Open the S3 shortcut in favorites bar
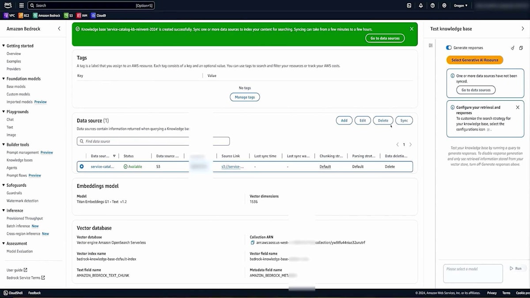Screen dimensions: 530x298 [x=68, y=15]
